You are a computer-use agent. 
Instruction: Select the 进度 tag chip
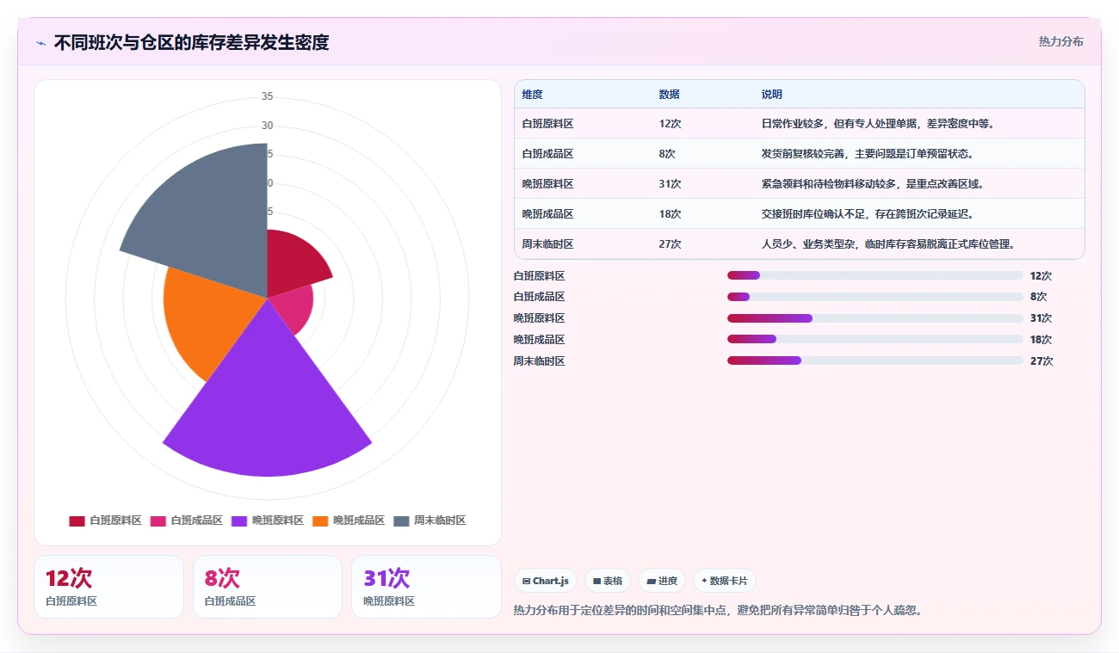click(662, 581)
